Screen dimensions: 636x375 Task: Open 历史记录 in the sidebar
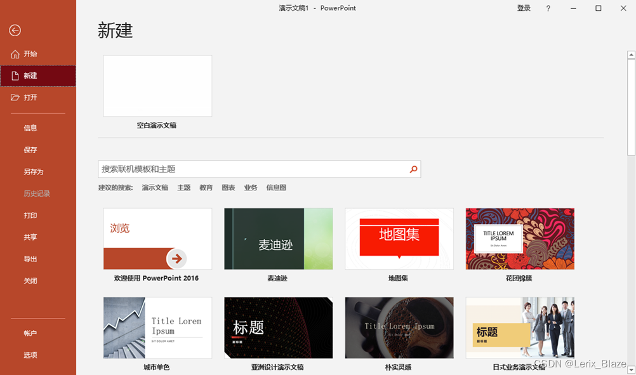point(37,194)
